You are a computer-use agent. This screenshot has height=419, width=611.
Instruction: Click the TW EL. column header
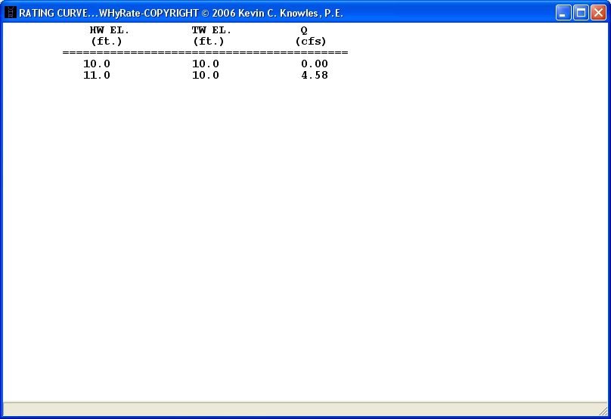click(211, 30)
